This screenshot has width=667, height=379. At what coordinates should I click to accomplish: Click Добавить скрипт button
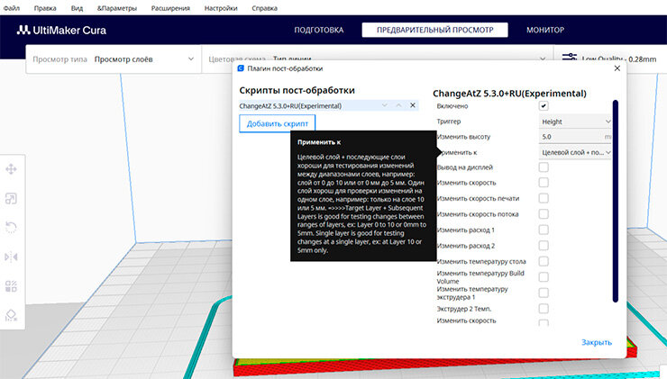278,123
